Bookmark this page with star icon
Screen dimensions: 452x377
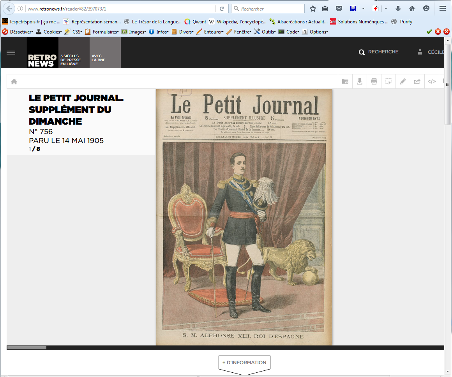[x=313, y=9]
